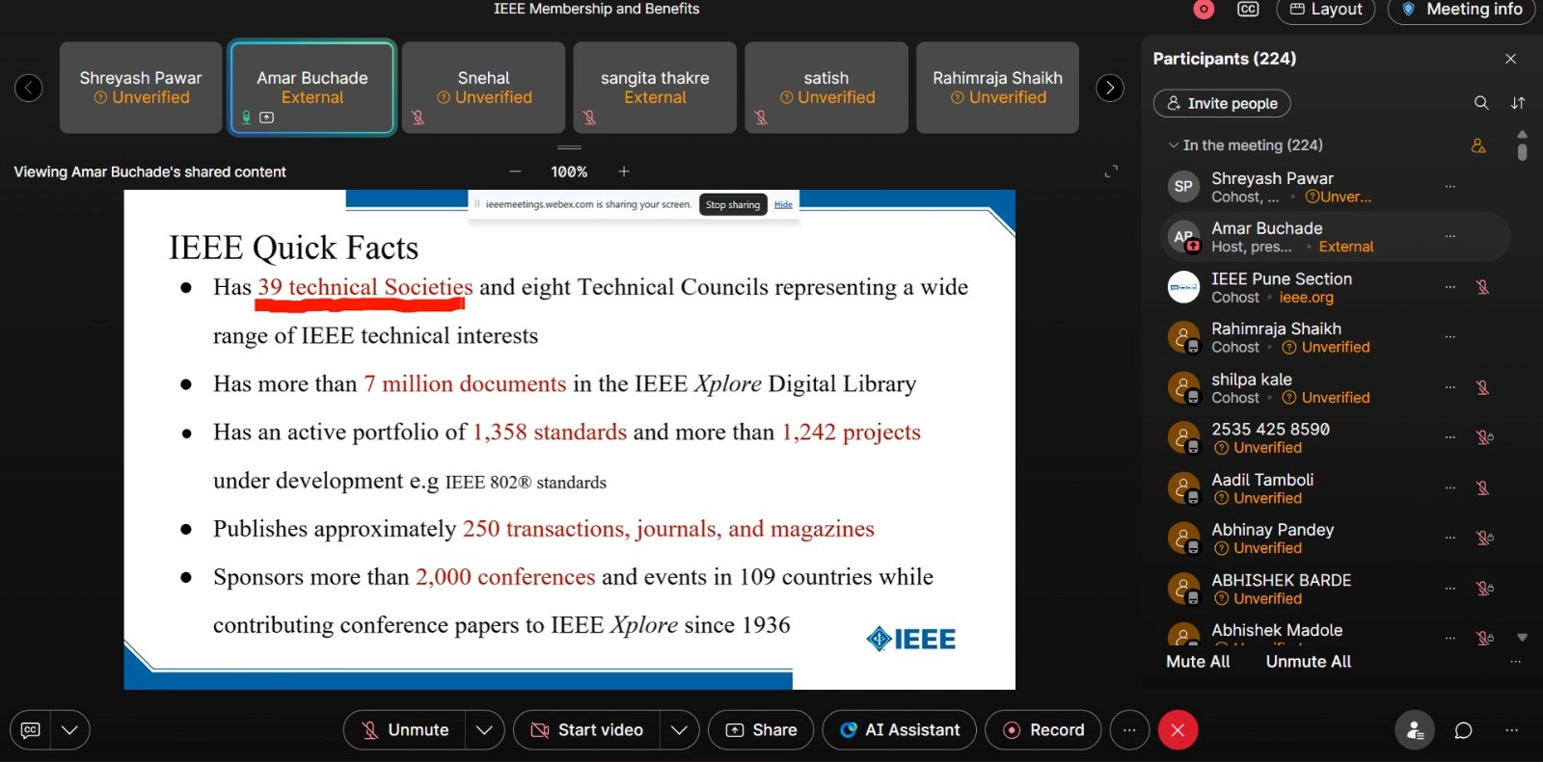Unmute your microphone
The height and width of the screenshot is (762, 1543).
(x=405, y=730)
